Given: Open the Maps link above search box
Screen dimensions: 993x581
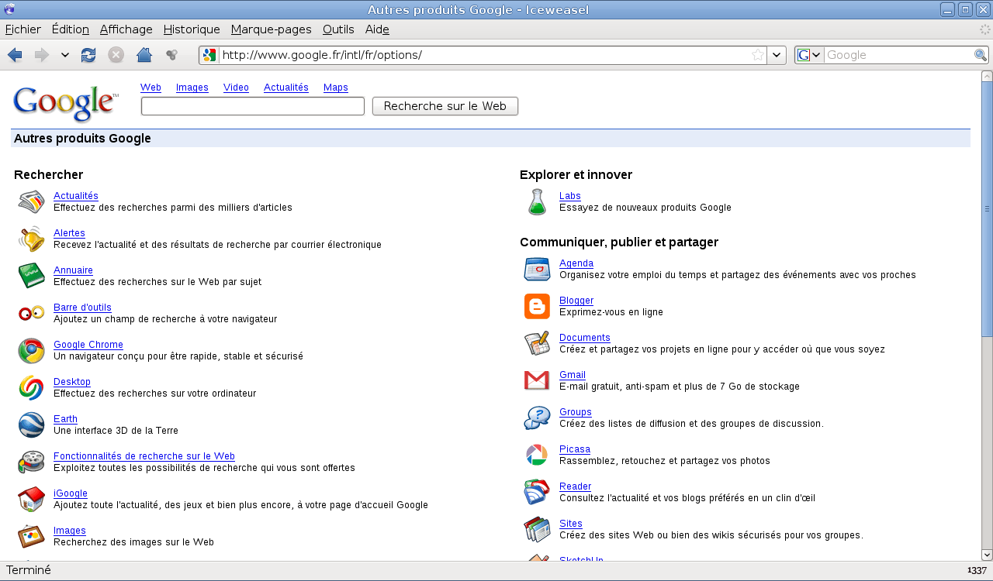Looking at the screenshot, I should [335, 88].
